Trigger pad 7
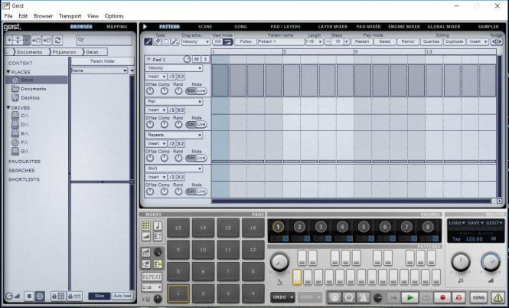The image size is (509, 308). pos(228,272)
